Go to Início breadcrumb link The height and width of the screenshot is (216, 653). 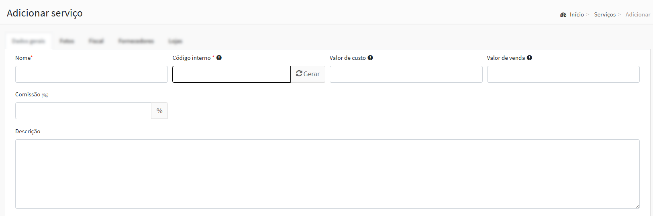point(577,14)
